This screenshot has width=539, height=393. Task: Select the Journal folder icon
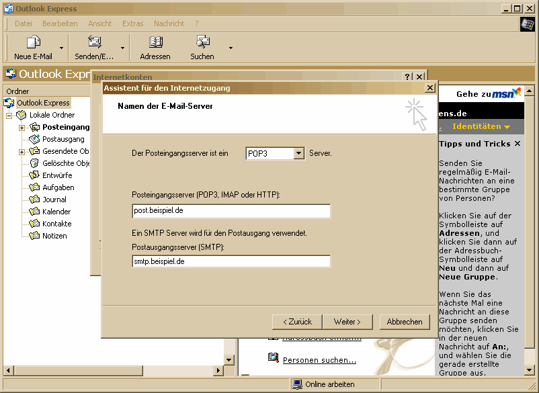coord(34,200)
